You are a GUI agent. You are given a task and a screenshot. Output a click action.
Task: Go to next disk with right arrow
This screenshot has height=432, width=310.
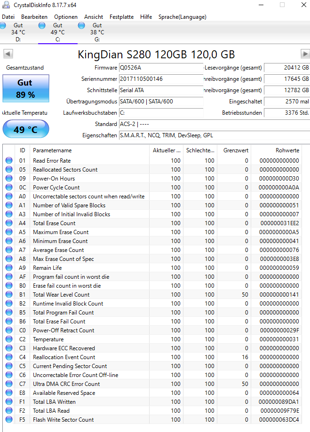coord(305,54)
